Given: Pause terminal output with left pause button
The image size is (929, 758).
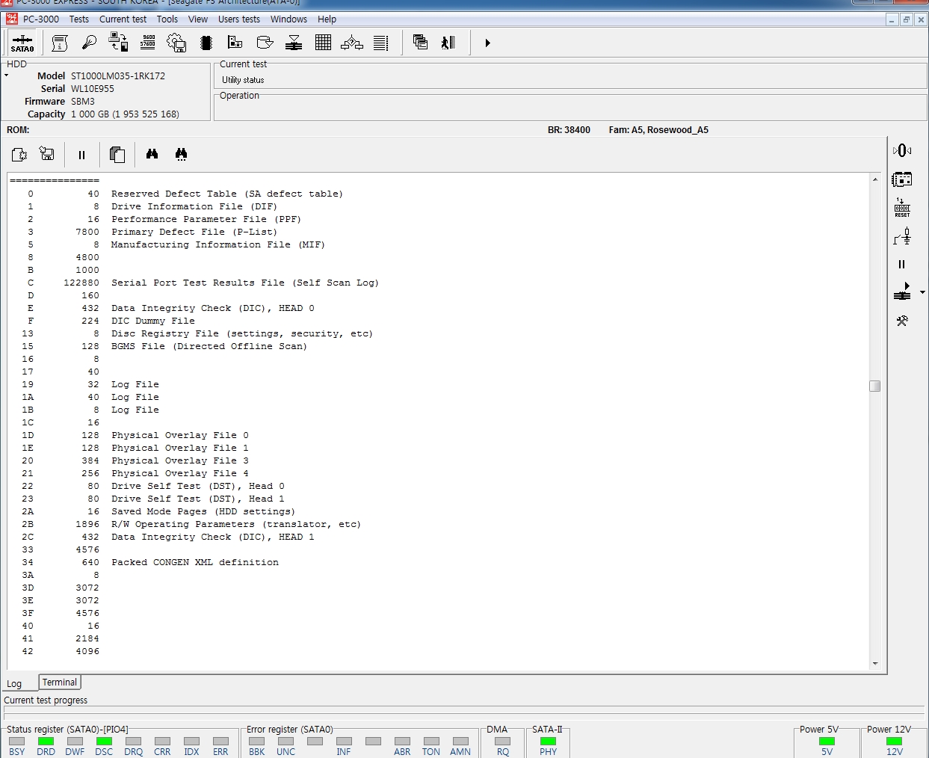Looking at the screenshot, I should click(81, 155).
